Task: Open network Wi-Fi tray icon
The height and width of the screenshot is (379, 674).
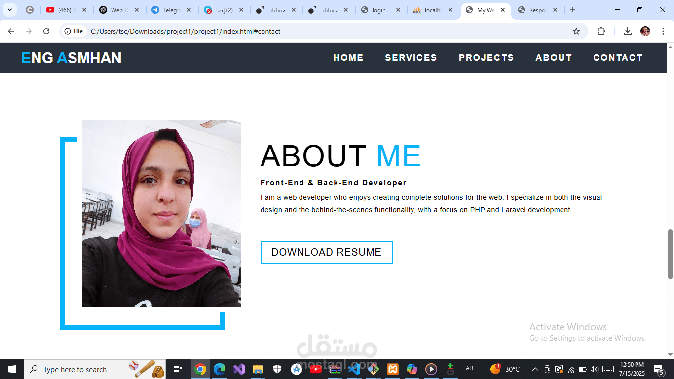Action: tap(571, 369)
